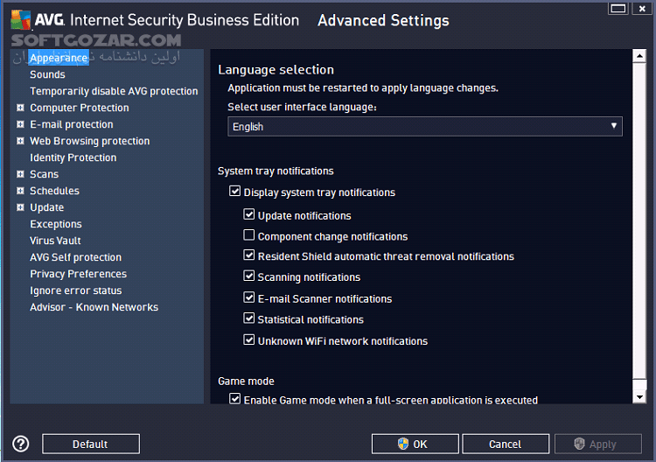Toggle E-mail Scanner notifications checkbox
This screenshot has width=656, height=462.
pos(249,297)
